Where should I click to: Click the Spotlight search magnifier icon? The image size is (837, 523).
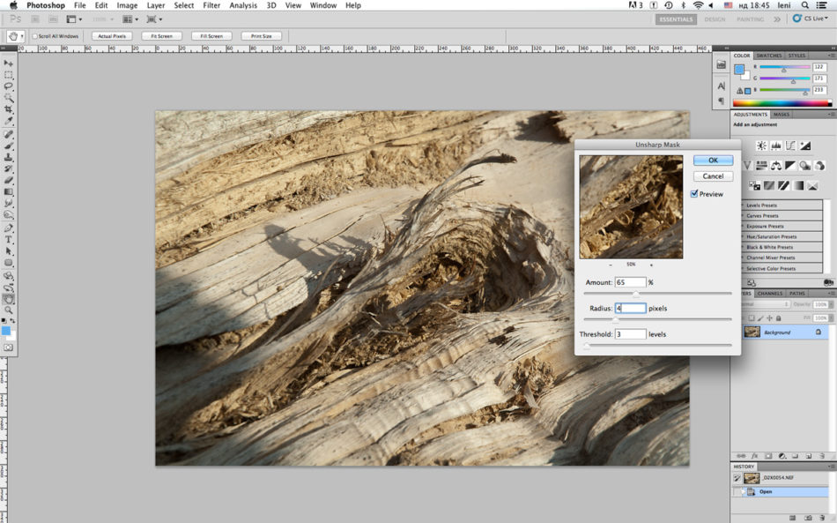point(806,5)
